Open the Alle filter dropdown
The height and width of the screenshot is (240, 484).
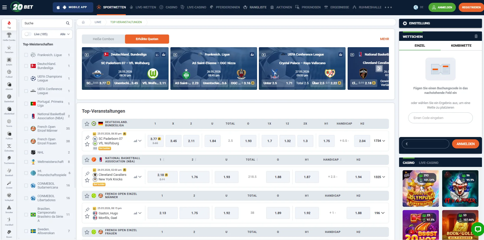[x=65, y=34]
